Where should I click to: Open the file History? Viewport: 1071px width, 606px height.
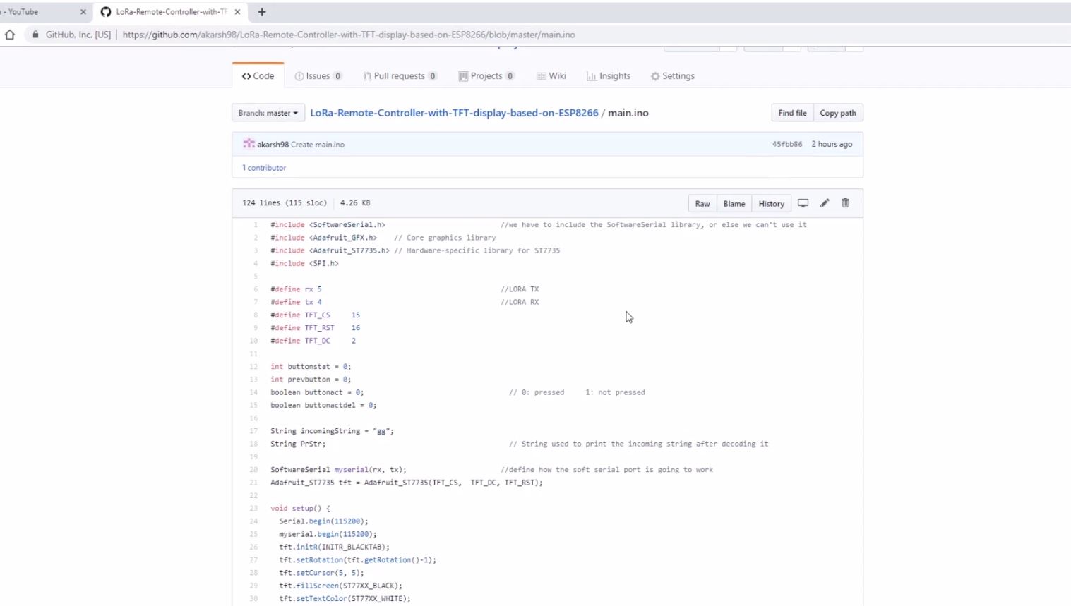[x=772, y=203]
